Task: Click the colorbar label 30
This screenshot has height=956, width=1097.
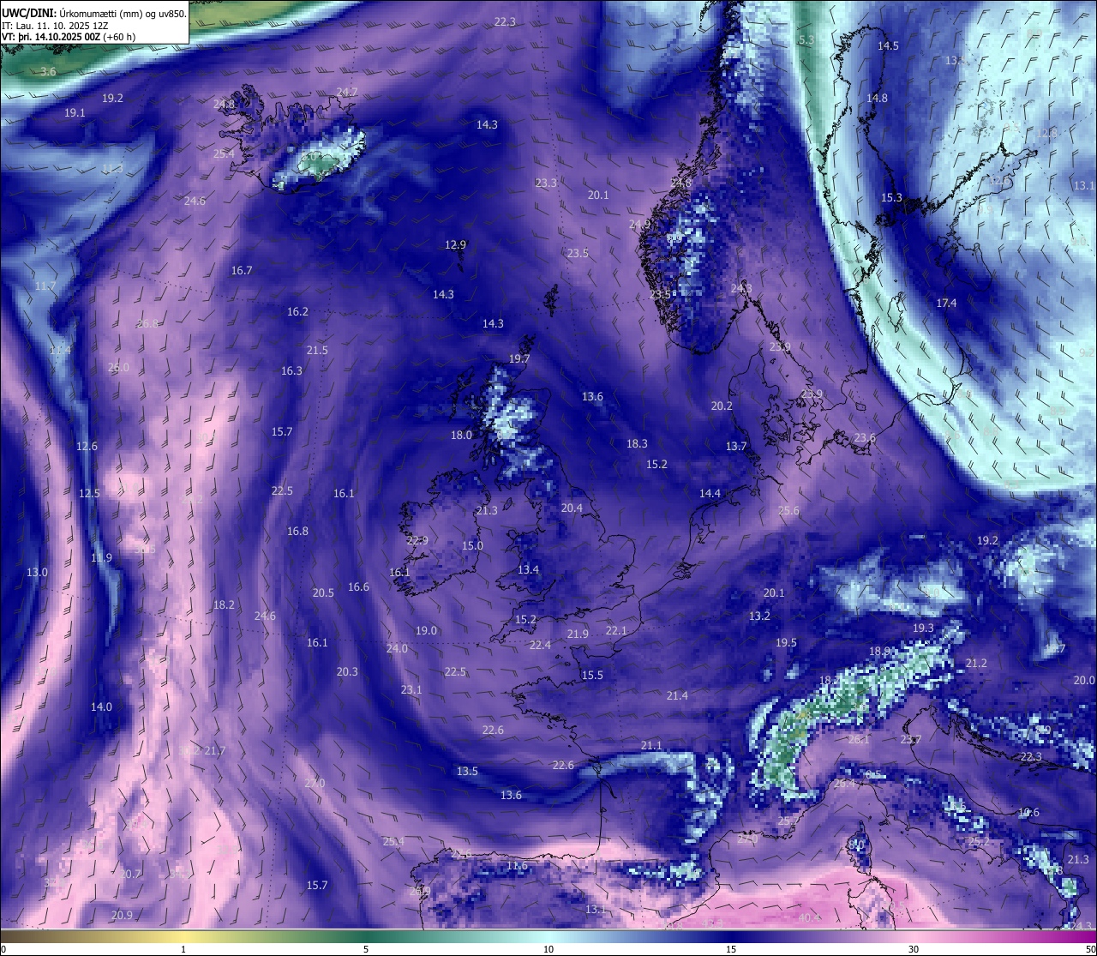Action: (914, 949)
